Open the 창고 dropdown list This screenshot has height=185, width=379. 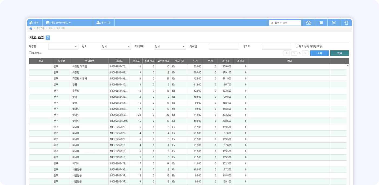116,47
